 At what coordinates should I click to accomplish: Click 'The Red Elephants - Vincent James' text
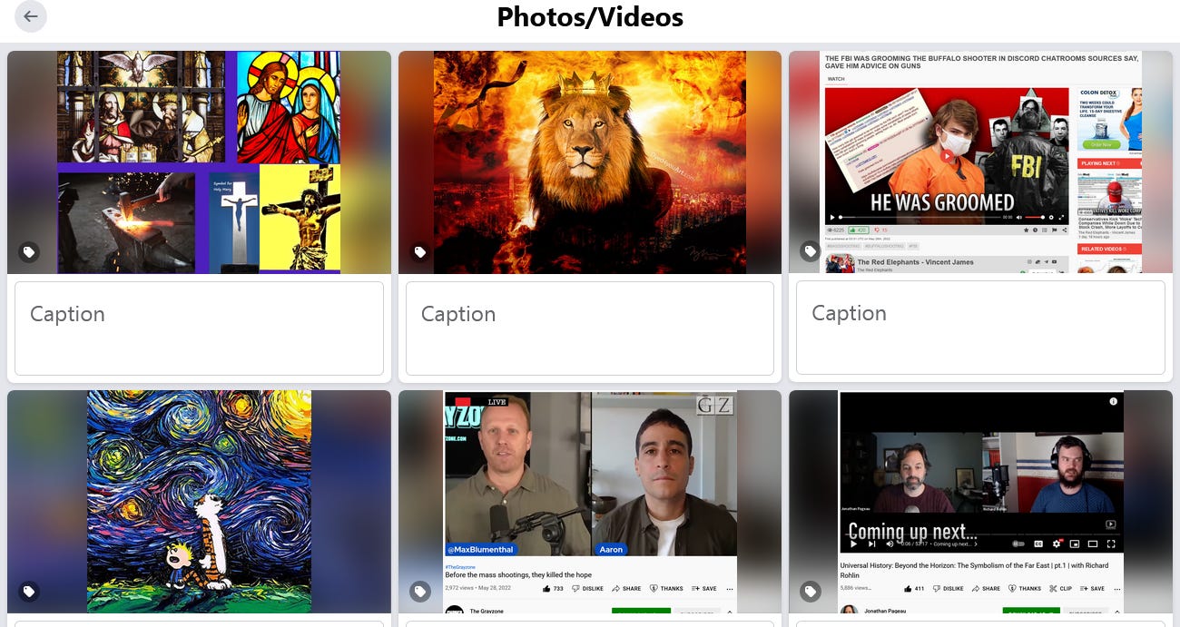click(915, 262)
